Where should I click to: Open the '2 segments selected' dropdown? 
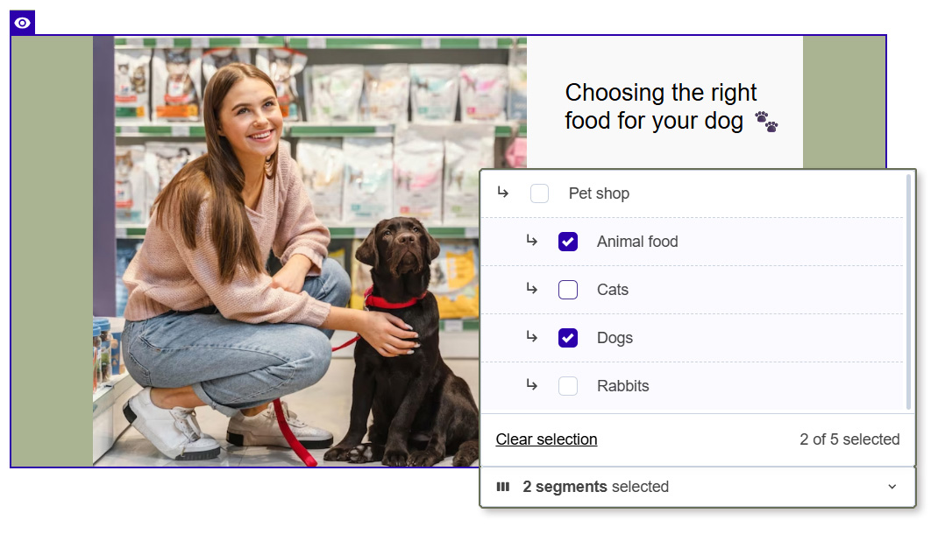click(596, 487)
